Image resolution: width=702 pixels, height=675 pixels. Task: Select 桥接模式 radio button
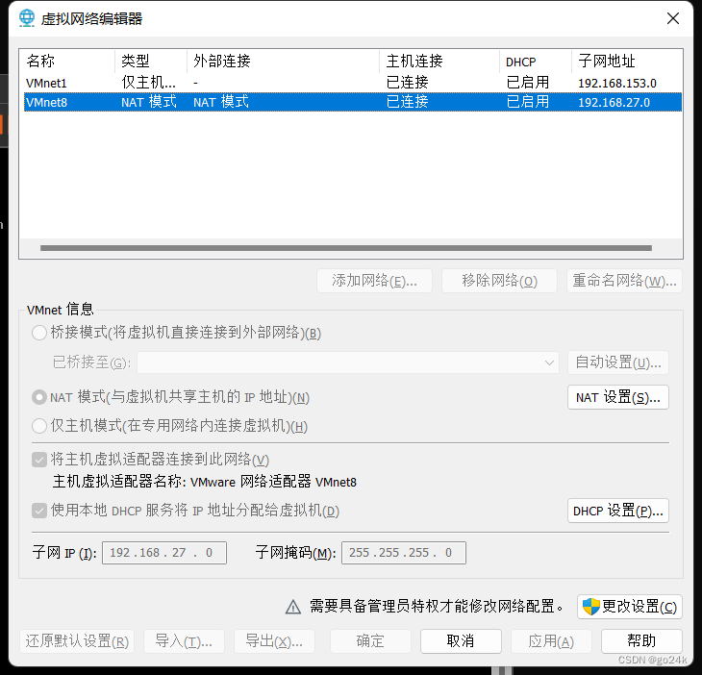(x=39, y=333)
